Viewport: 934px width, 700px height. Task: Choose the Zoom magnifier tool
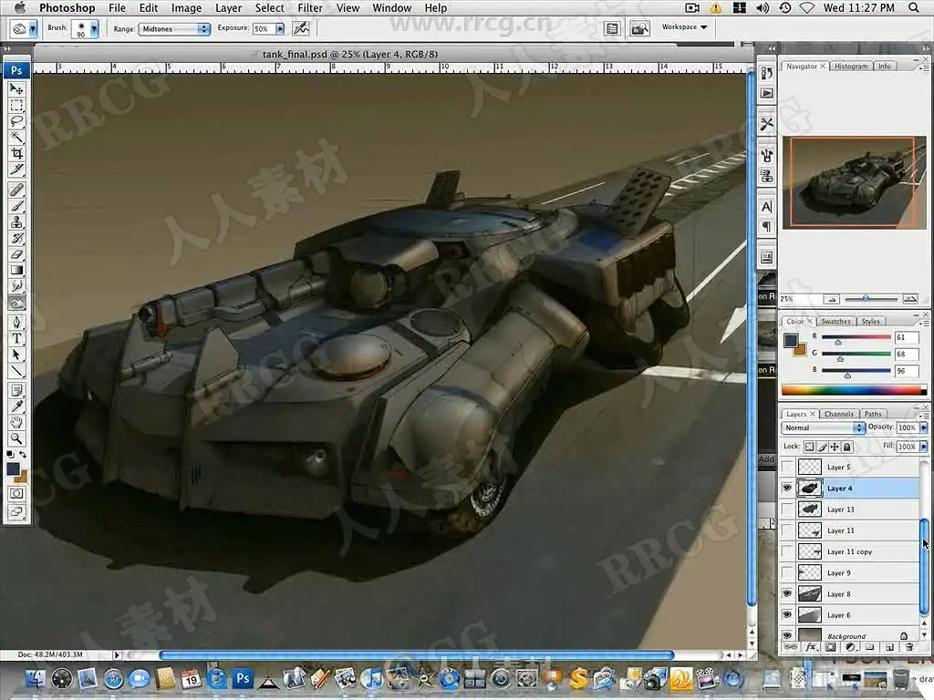(16, 438)
